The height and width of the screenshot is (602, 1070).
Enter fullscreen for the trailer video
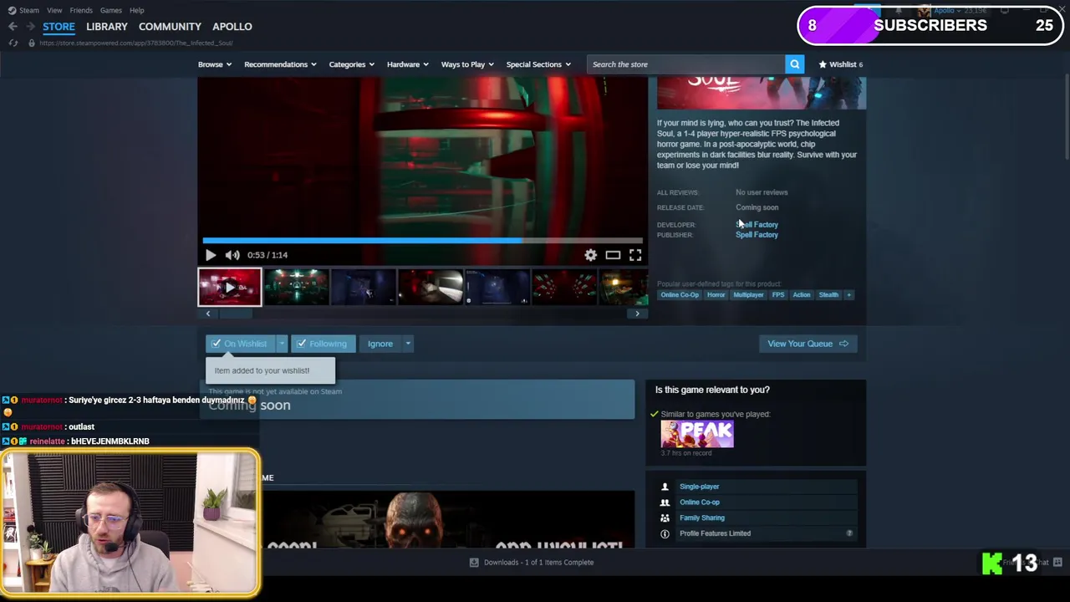click(635, 255)
